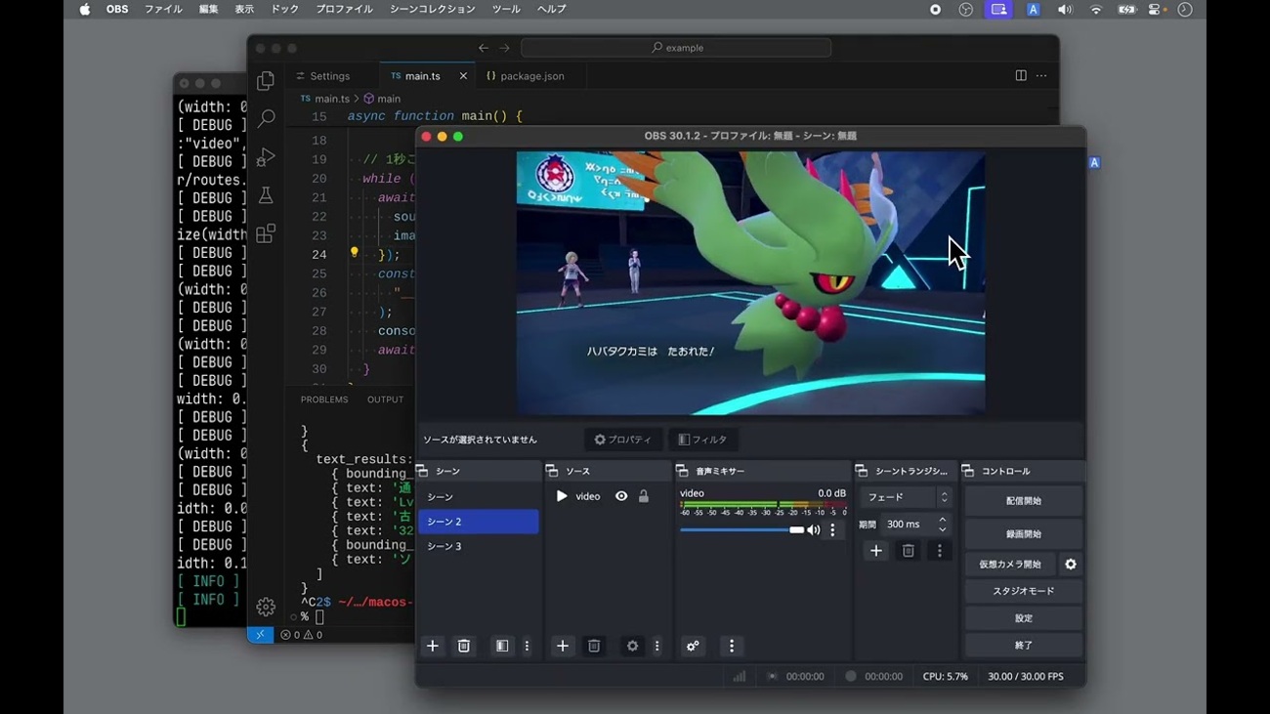The image size is (1270, 714).
Task: Open VS Code Manage gear icon
Action: click(266, 607)
